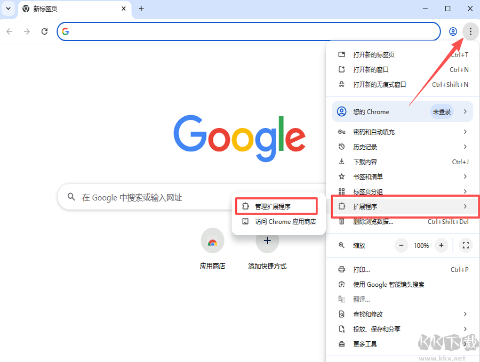Click the magnifier icon in search box
The image size is (480, 362).
click(71, 197)
